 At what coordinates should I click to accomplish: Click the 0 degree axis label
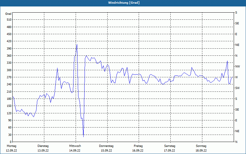[x=11, y=142]
